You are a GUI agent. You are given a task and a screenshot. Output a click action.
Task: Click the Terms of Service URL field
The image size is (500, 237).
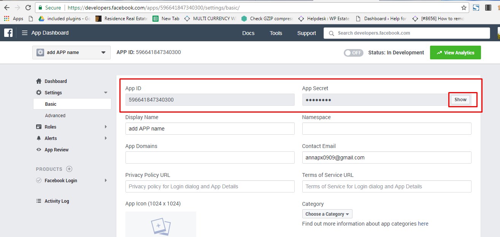click(x=387, y=186)
